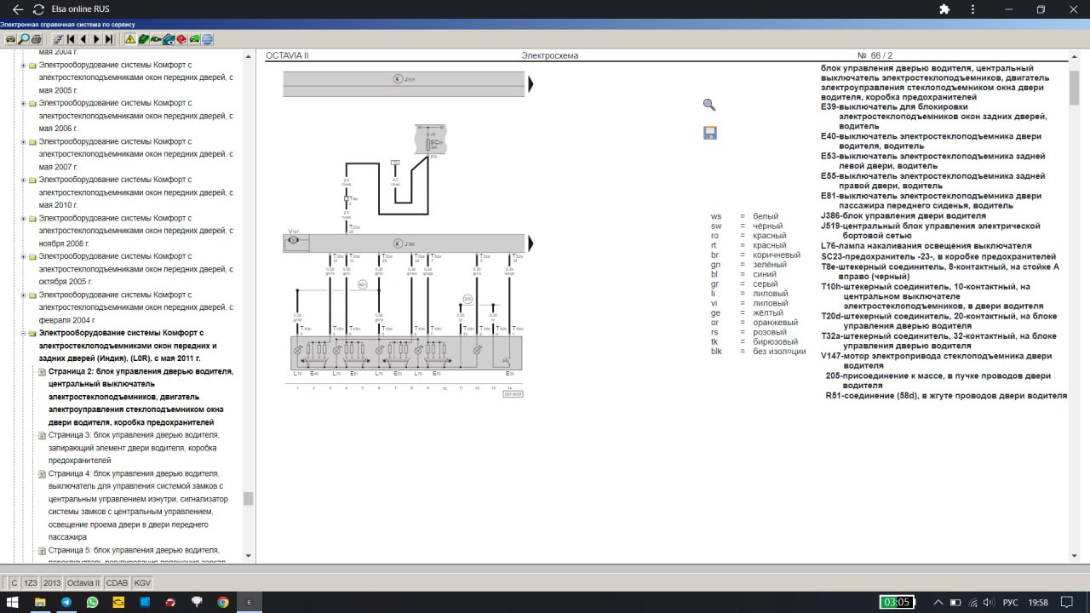Expand the tree entry dated февраля 2004 г.

click(23, 295)
